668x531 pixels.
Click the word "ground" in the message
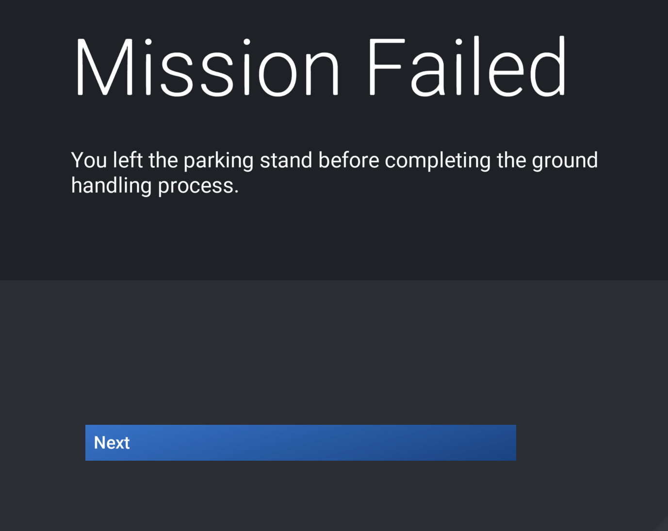click(565, 161)
